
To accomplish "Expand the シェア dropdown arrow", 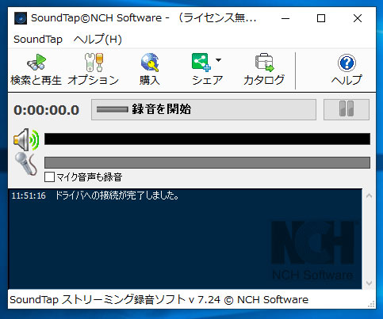I will (x=218, y=60).
